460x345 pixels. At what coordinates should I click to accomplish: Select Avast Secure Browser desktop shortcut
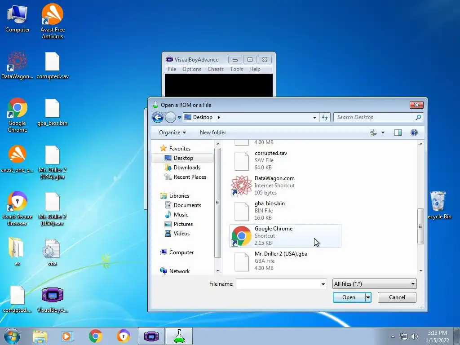(18, 208)
